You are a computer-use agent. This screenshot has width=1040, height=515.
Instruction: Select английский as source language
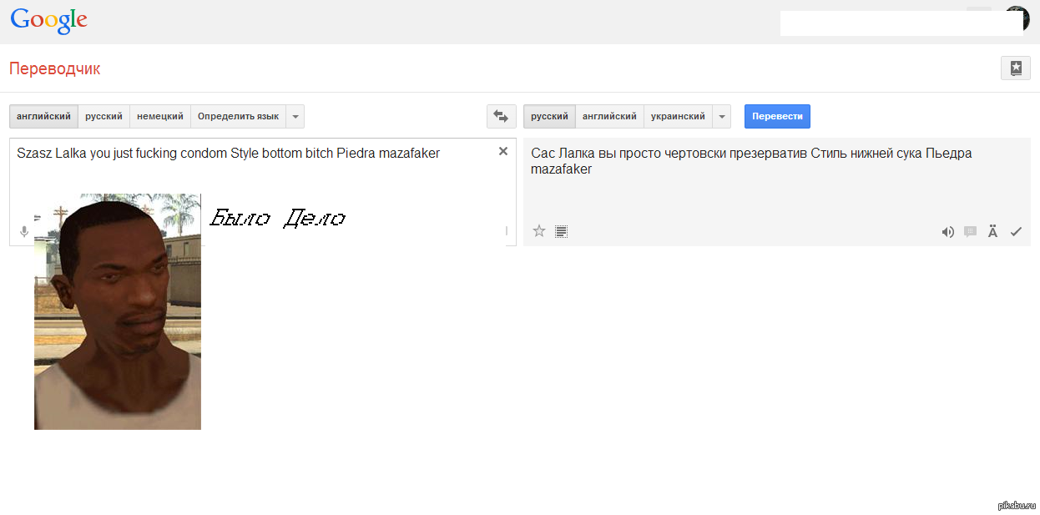(43, 117)
